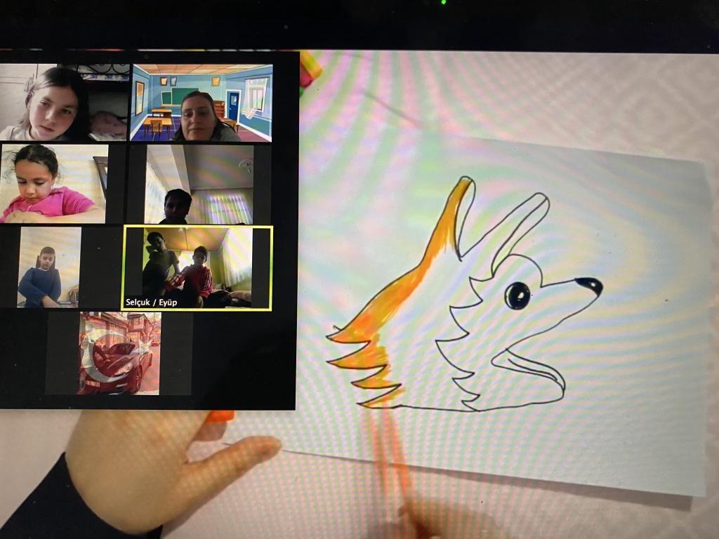Click the crayons above the shared drawing
The width and height of the screenshot is (719, 539).
[x=310, y=70]
